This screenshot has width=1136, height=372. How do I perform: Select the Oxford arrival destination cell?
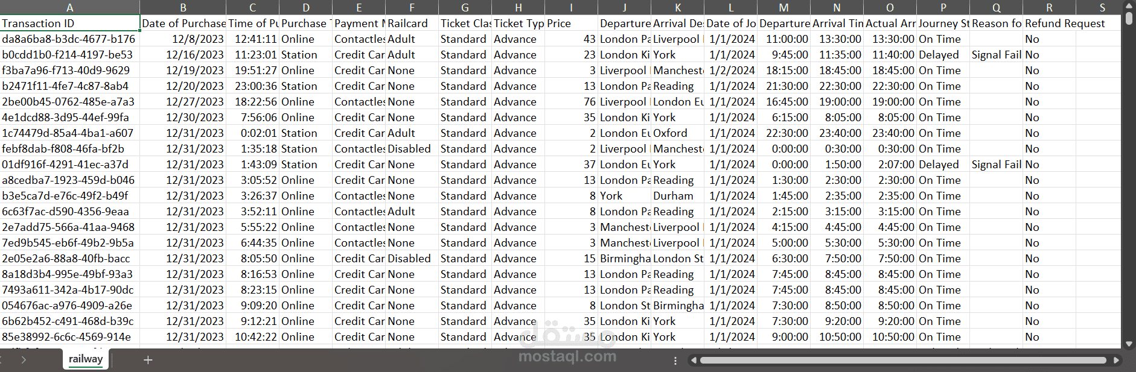pos(677,133)
